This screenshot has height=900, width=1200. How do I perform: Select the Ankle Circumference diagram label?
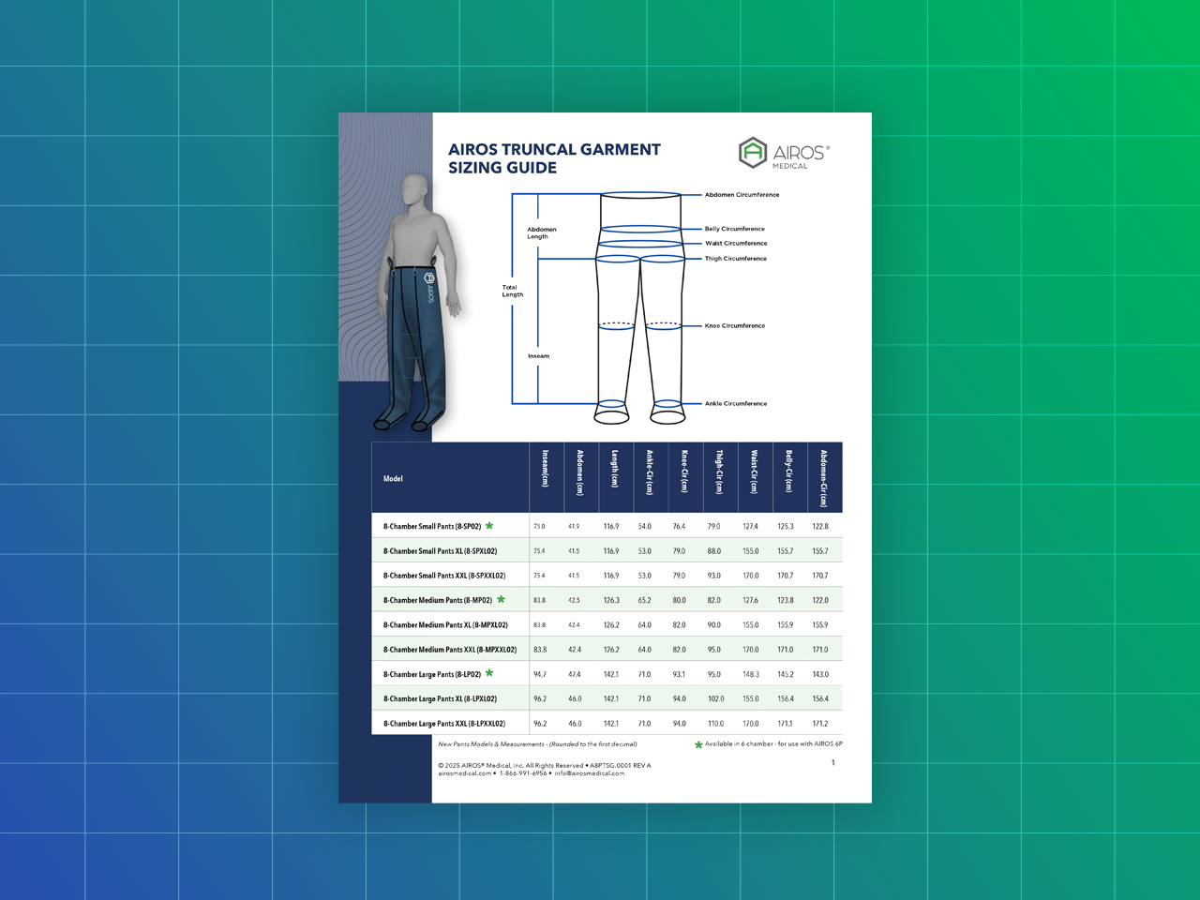[735, 404]
